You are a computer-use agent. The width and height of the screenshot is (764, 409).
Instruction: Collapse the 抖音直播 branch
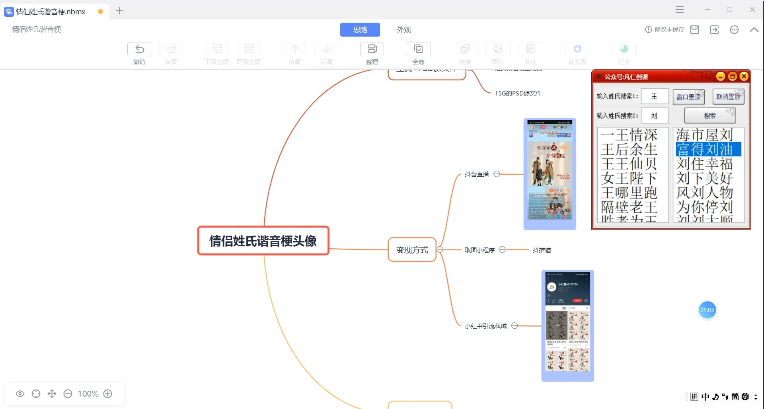496,174
